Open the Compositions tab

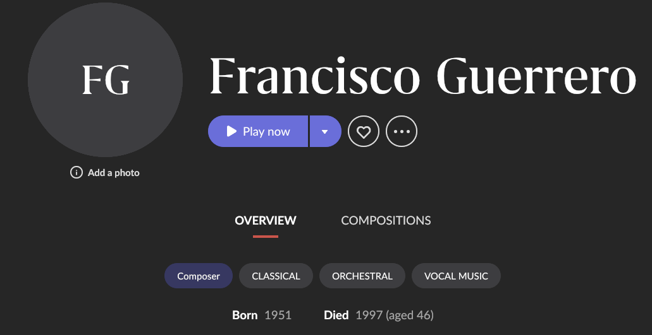click(386, 220)
